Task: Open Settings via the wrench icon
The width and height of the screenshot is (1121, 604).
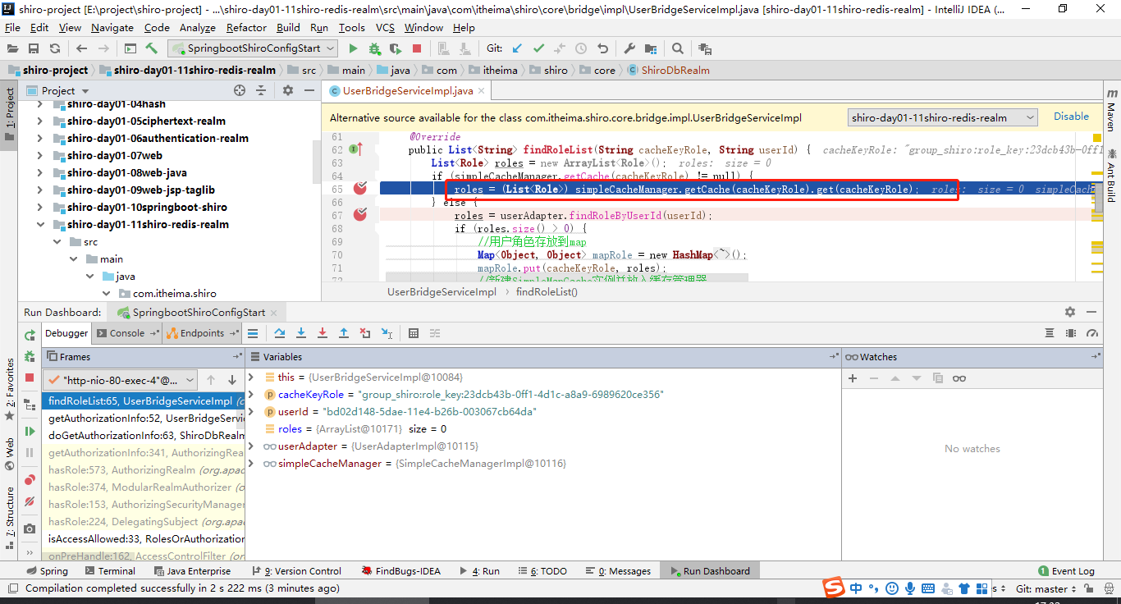Action: click(x=629, y=48)
